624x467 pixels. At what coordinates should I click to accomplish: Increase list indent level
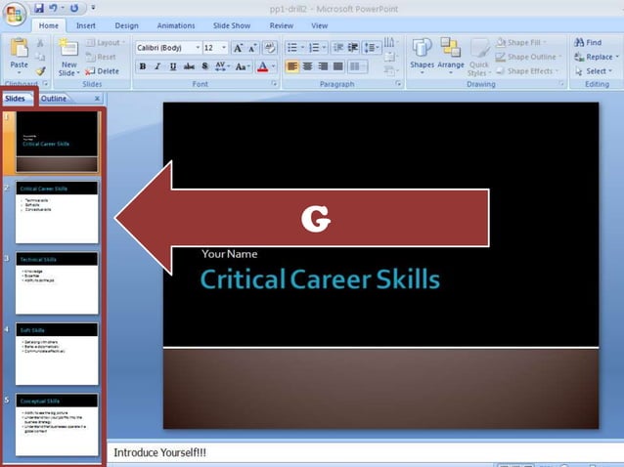point(353,48)
